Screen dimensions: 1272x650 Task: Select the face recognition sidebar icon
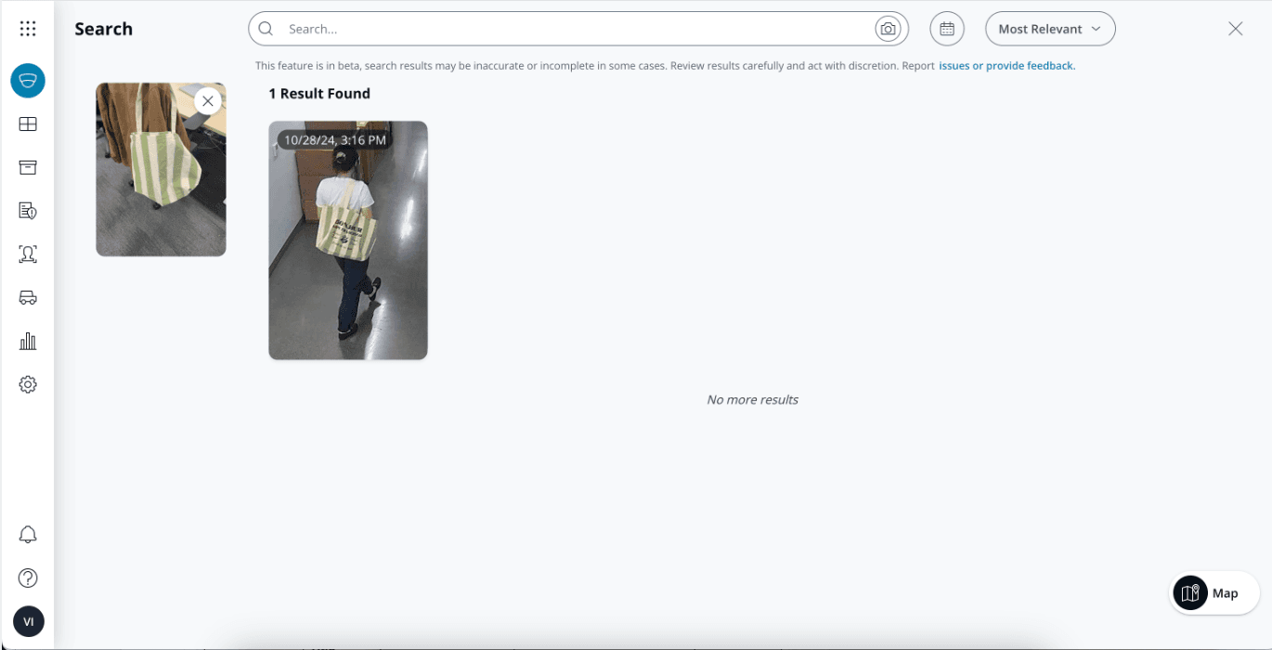coord(28,253)
